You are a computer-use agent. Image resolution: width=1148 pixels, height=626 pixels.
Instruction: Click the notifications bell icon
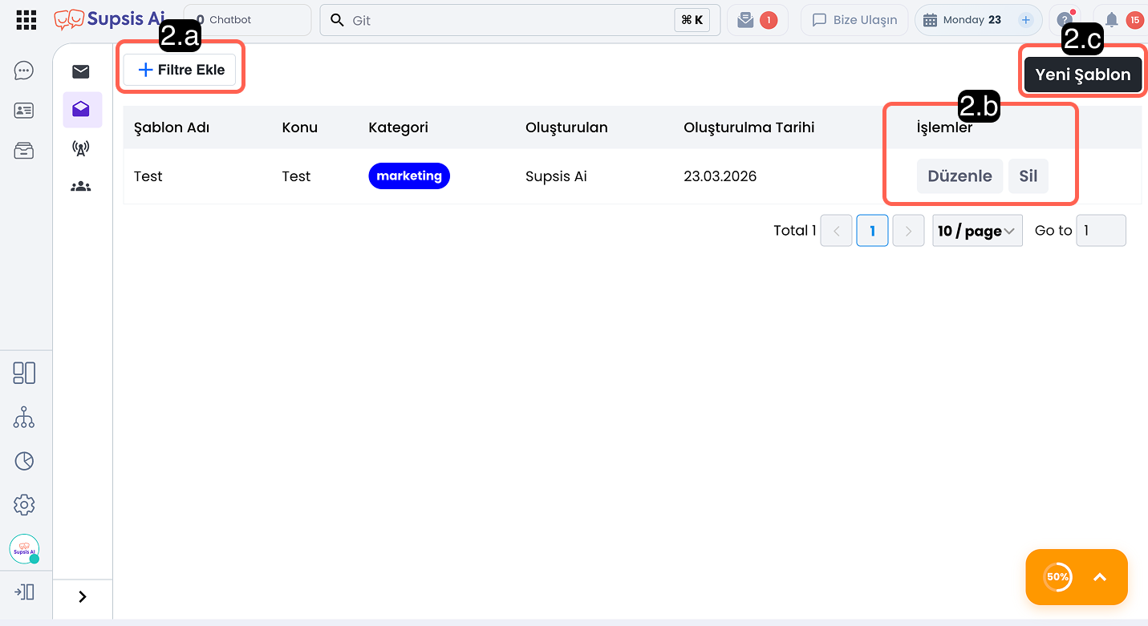[x=1112, y=20]
